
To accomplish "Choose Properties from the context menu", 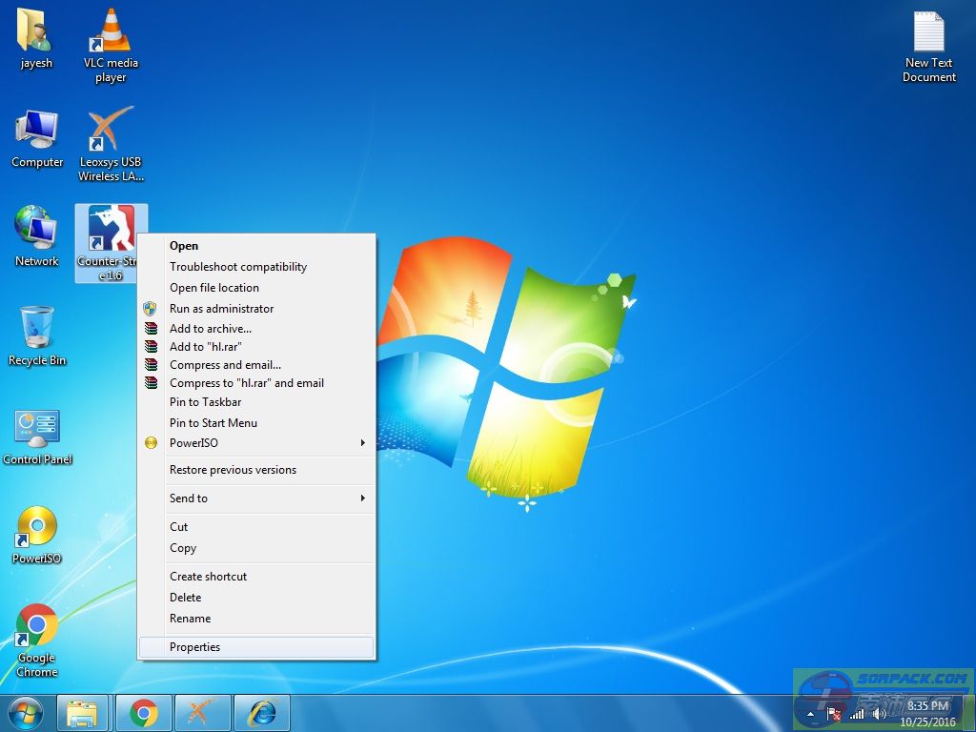I will [x=194, y=647].
